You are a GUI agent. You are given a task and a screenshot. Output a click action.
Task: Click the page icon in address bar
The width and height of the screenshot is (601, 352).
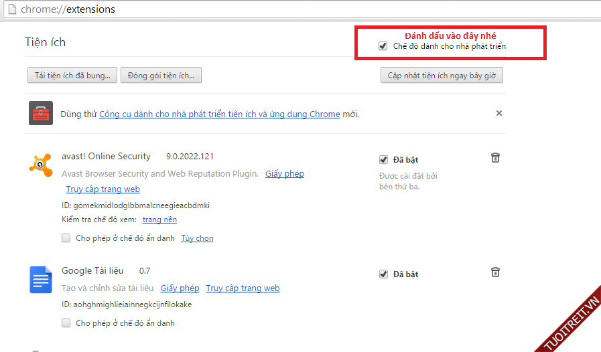10,9
